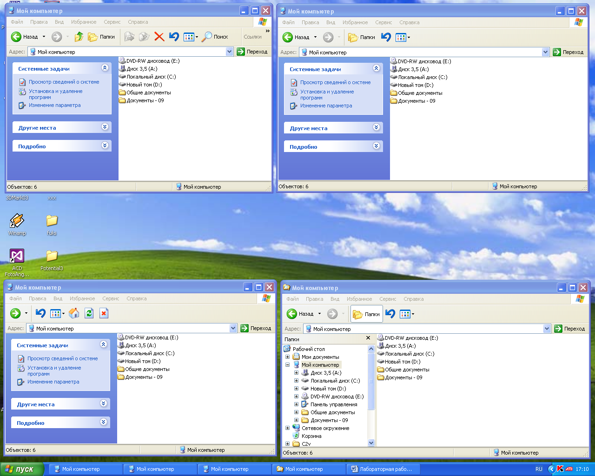This screenshot has width=595, height=476.
Task: Select Корзина in the folder tree
Action: click(x=311, y=436)
